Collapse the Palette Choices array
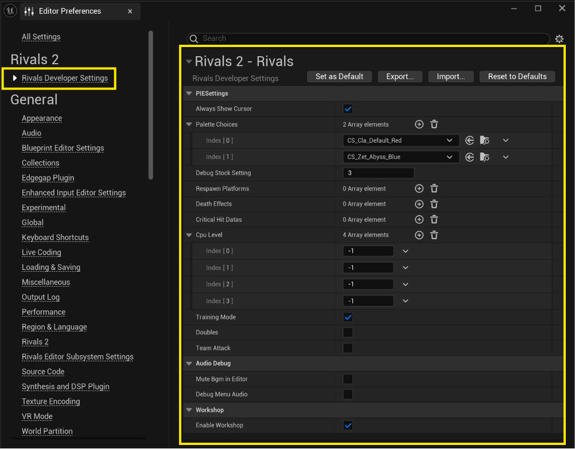The height and width of the screenshot is (449, 575). tap(189, 124)
